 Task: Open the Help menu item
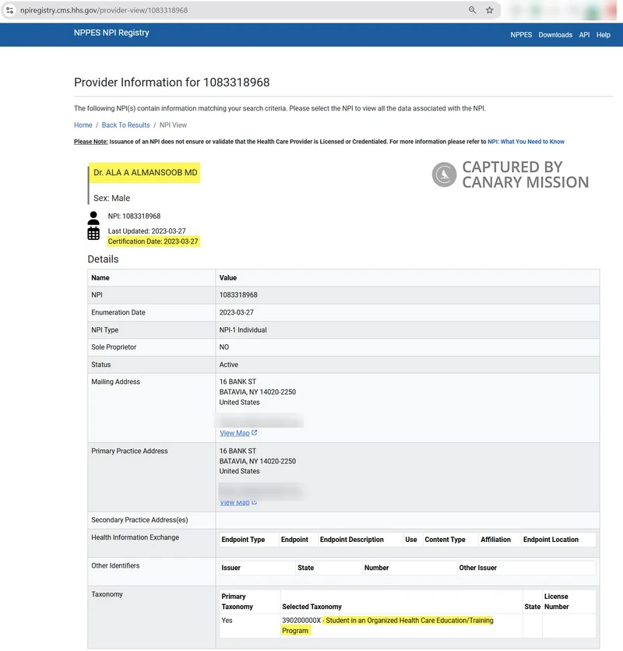(x=603, y=35)
